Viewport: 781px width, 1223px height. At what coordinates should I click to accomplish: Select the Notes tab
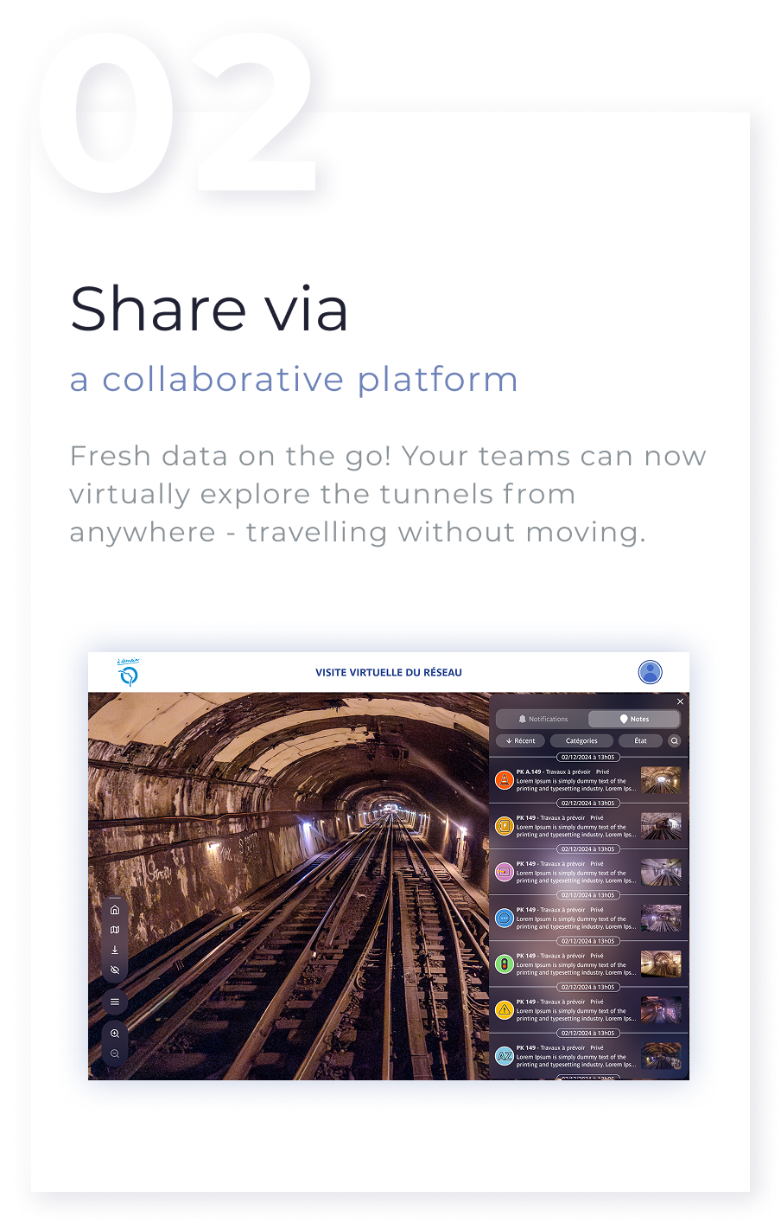(634, 719)
